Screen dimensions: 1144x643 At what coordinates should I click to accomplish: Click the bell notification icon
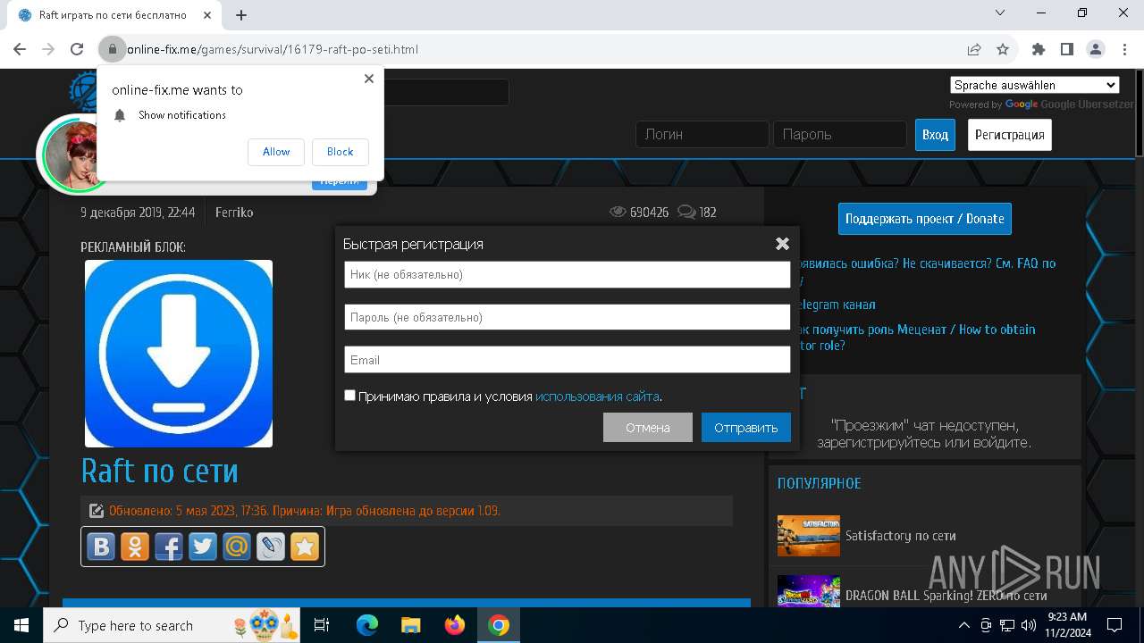point(120,115)
